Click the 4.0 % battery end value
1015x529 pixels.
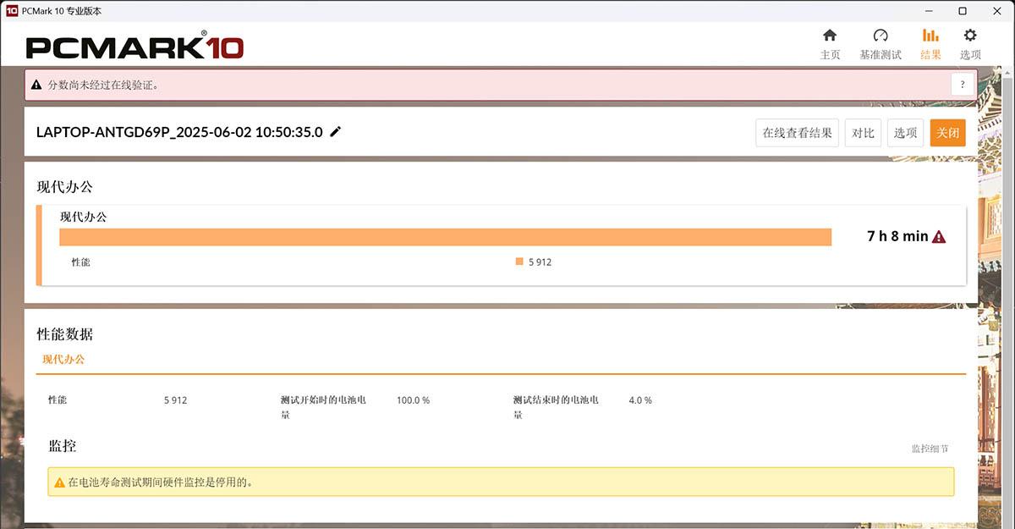point(640,400)
